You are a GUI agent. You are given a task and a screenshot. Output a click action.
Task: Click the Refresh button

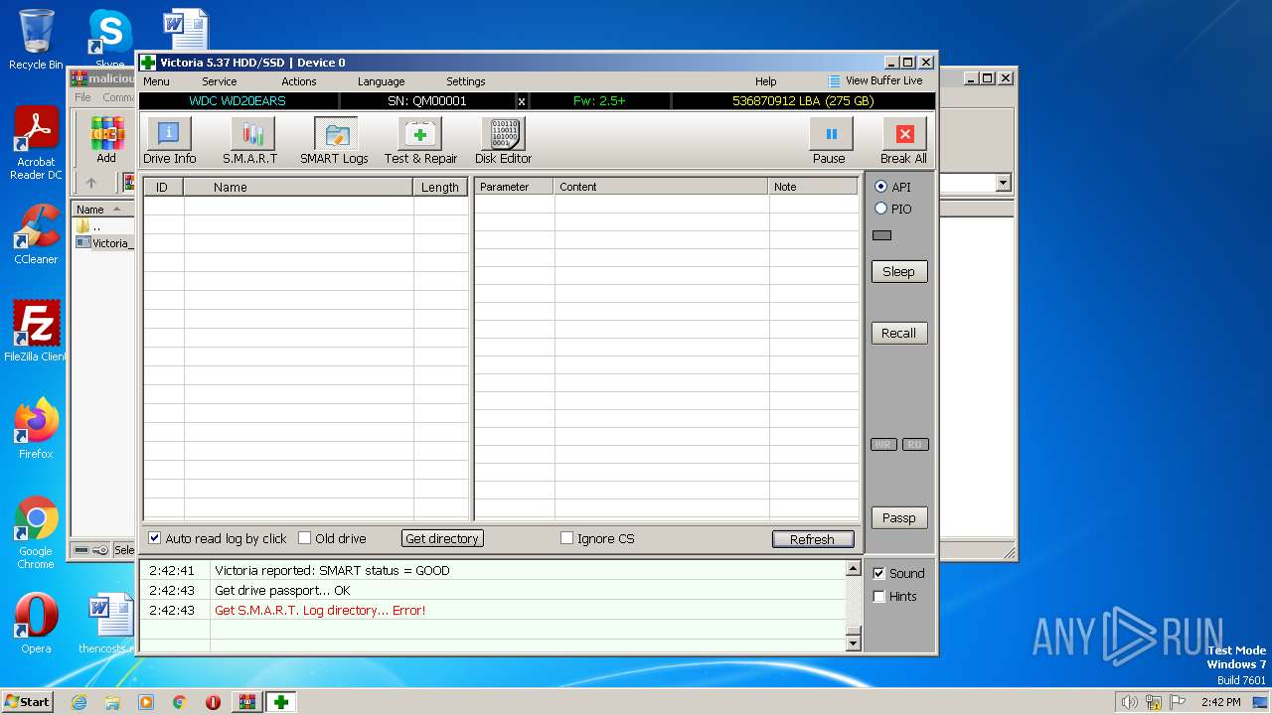pyautogui.click(x=813, y=539)
